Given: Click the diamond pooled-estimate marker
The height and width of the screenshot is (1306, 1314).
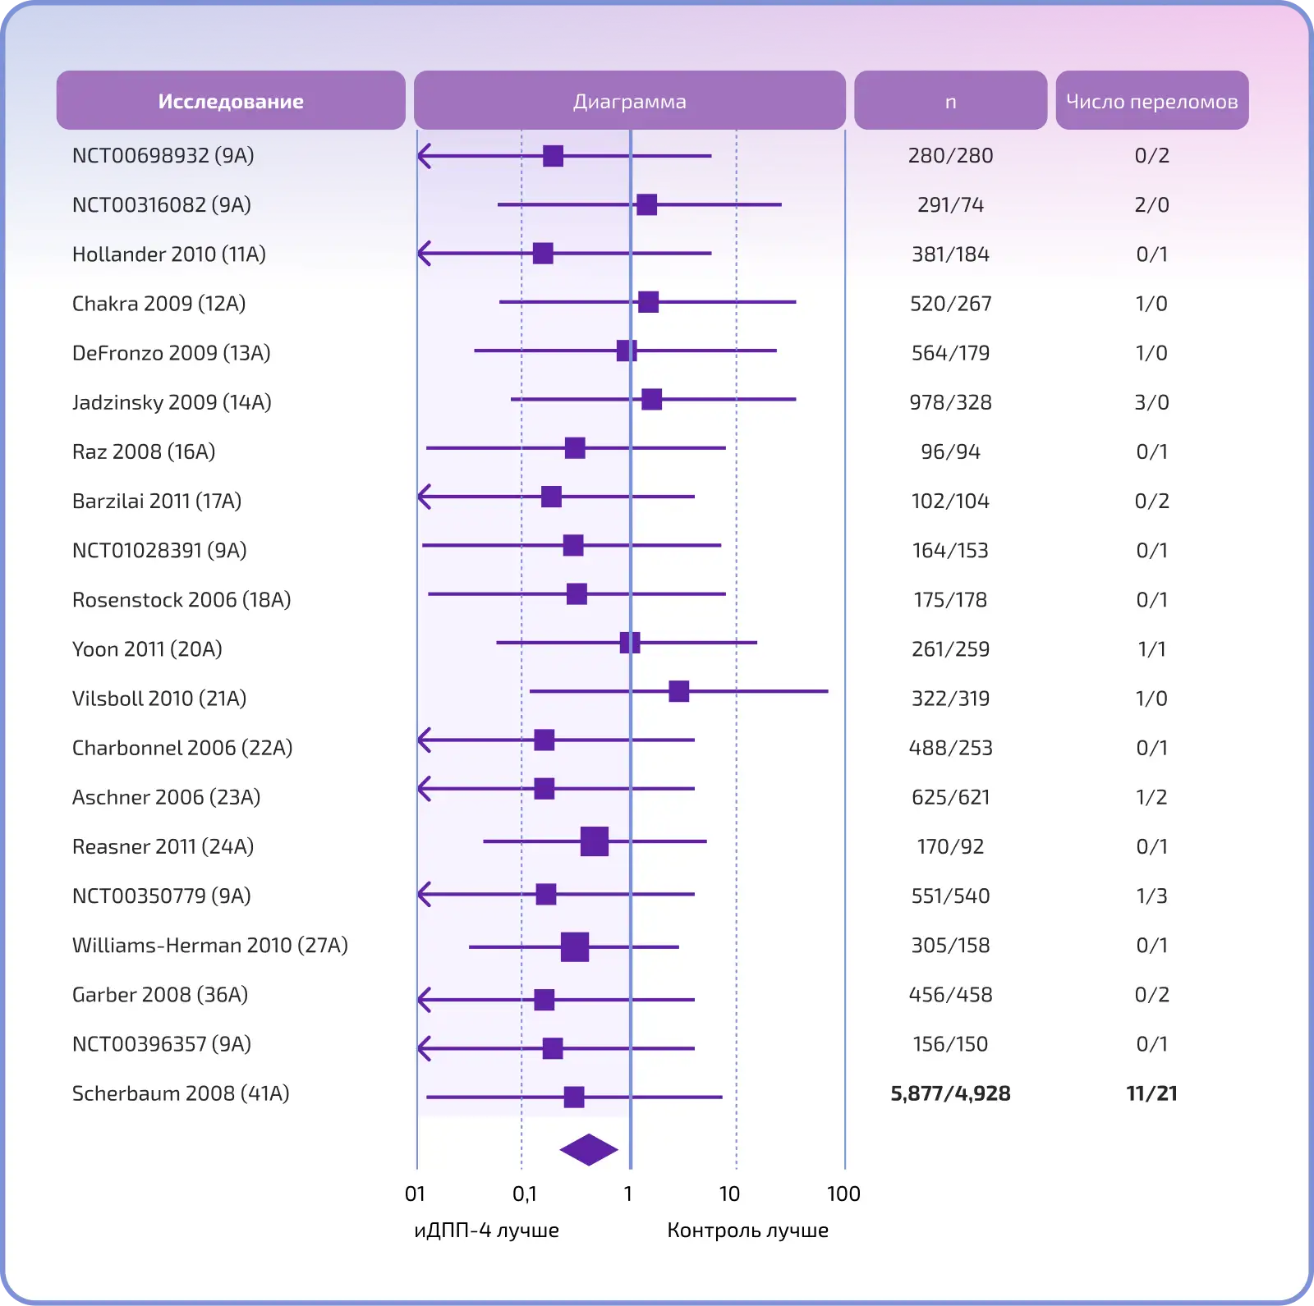Looking at the screenshot, I should click(x=589, y=1149).
